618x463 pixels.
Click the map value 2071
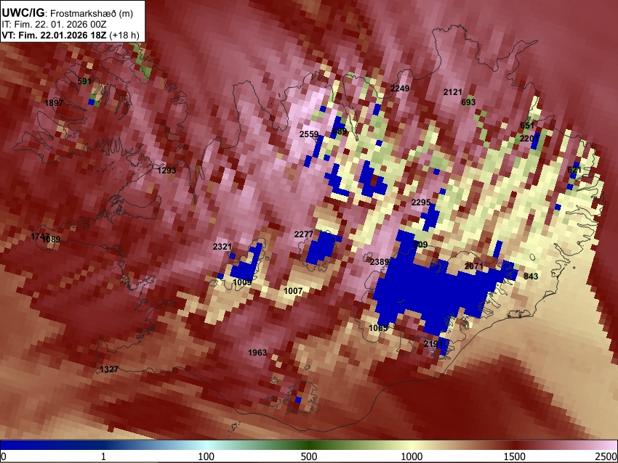tap(474, 266)
